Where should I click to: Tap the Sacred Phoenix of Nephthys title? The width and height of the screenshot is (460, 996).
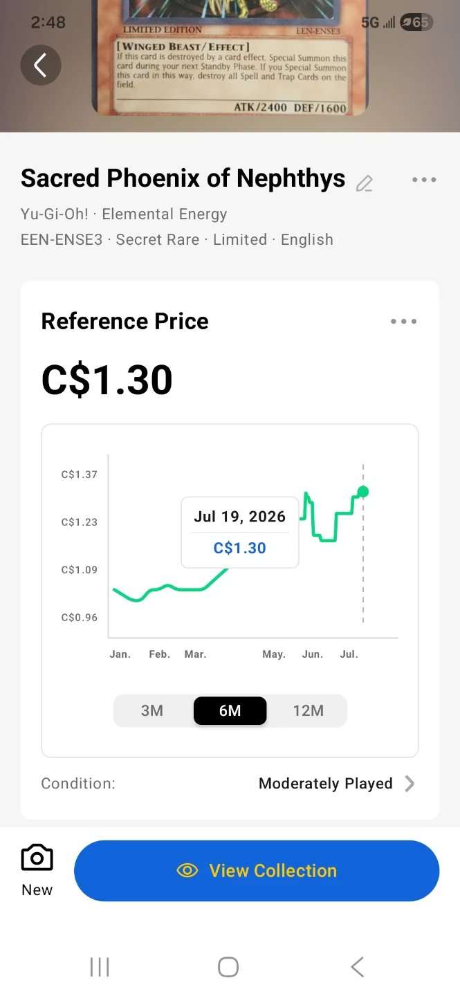tap(183, 178)
